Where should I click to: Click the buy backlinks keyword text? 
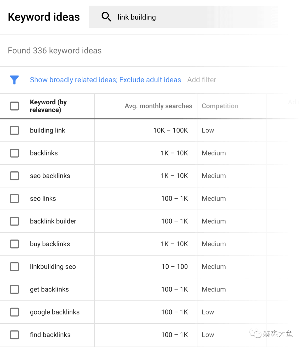(50, 244)
